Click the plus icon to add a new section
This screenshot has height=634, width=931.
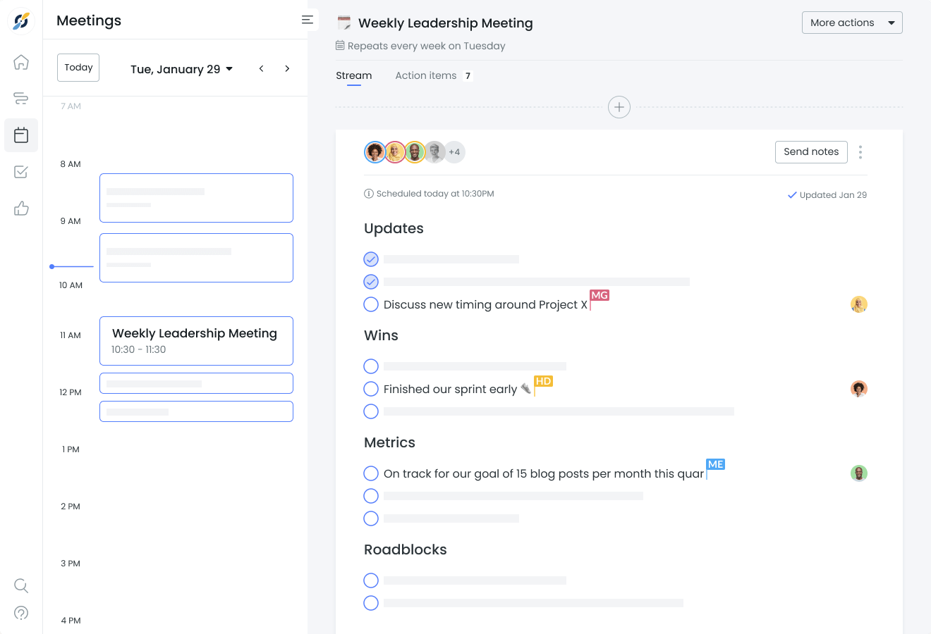point(619,106)
